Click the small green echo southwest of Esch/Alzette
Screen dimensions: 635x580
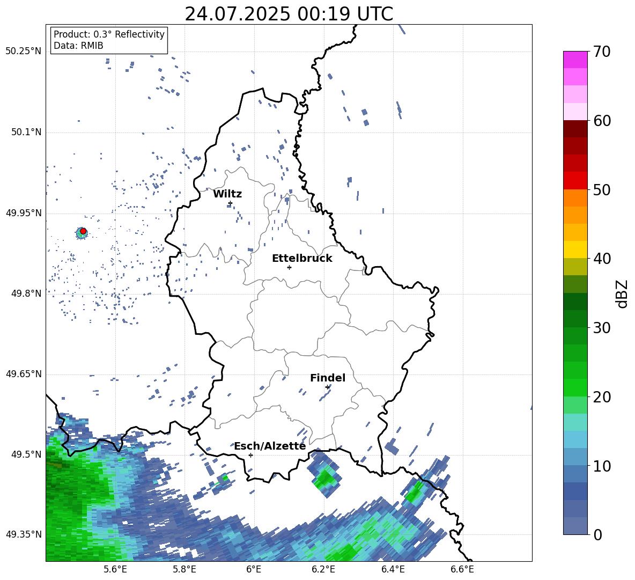click(x=225, y=479)
